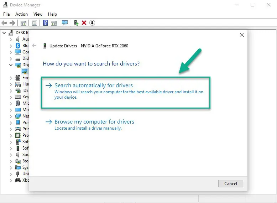Maximize the Device Manager window

pyautogui.click(x=252, y=5)
